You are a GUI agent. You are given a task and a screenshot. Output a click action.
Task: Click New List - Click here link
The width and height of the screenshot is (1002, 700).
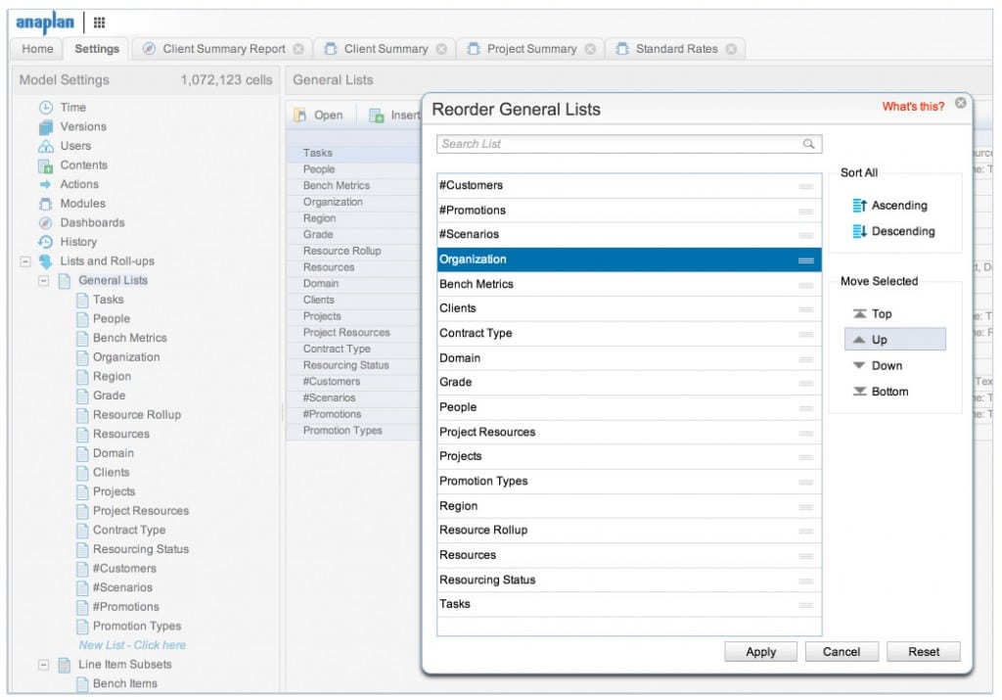coord(132,645)
